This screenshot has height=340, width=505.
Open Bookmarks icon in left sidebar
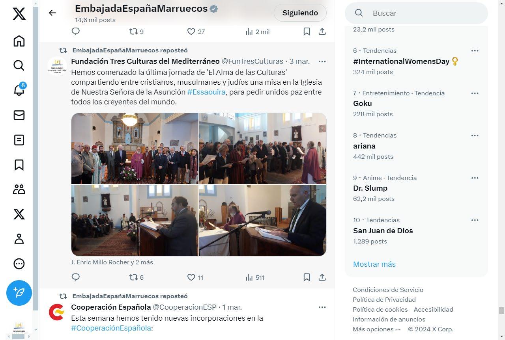click(x=19, y=165)
